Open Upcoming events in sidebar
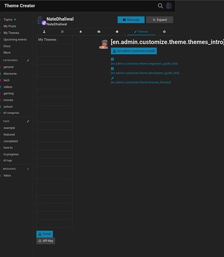The height and width of the screenshot is (257, 224). (x=15, y=40)
